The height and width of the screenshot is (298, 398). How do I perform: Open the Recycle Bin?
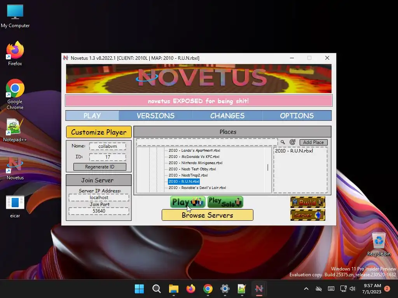click(379, 244)
